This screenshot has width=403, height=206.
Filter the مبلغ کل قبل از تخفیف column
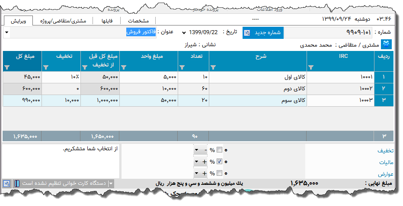point(85,67)
